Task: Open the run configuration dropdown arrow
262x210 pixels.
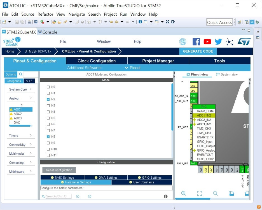Action: click(48, 22)
